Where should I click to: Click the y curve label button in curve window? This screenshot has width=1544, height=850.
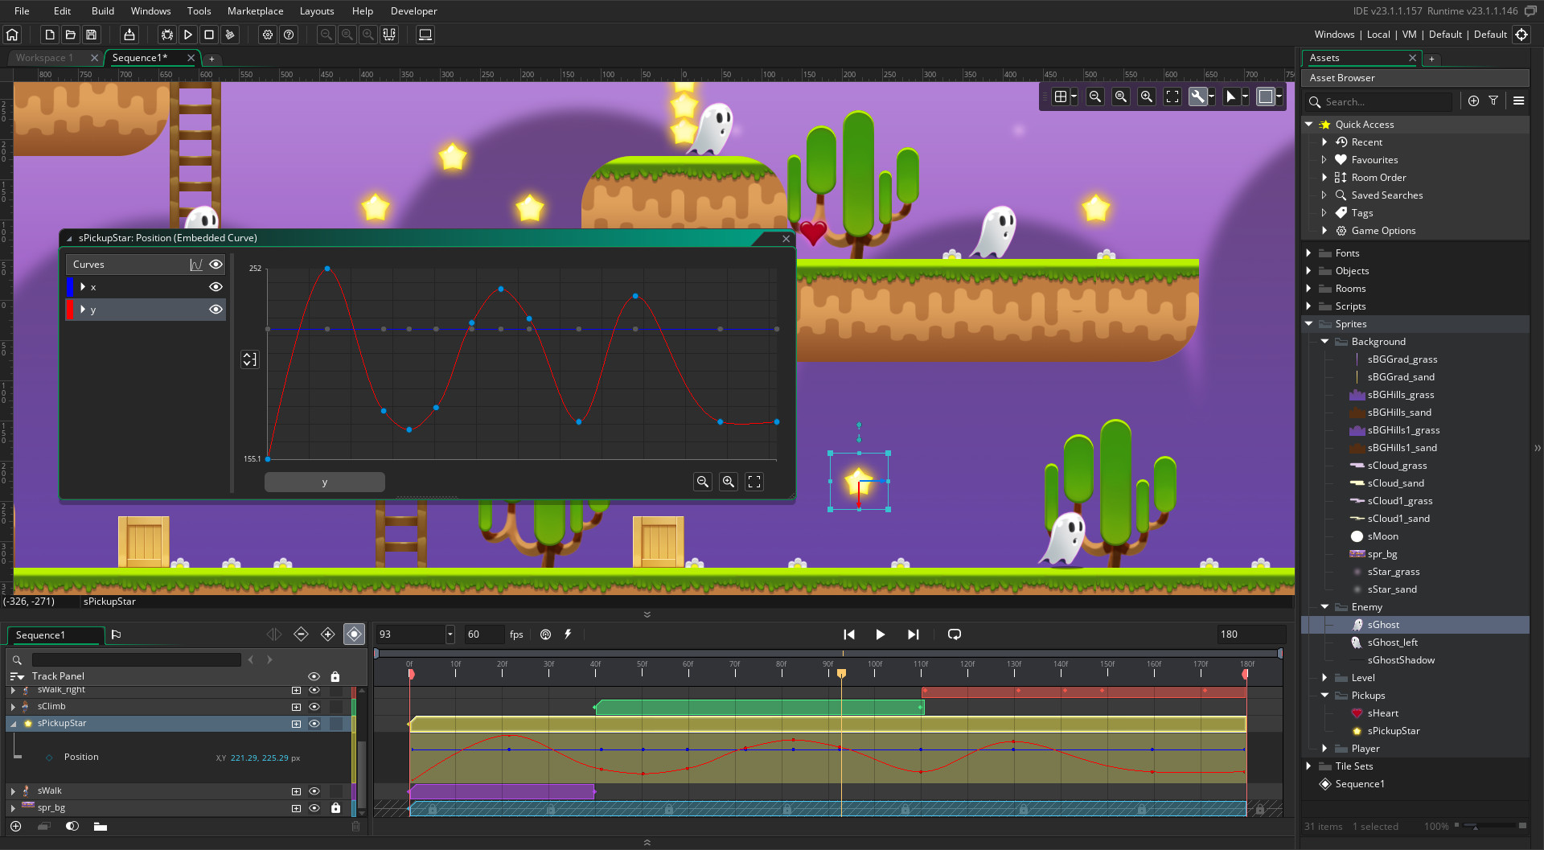(x=325, y=481)
